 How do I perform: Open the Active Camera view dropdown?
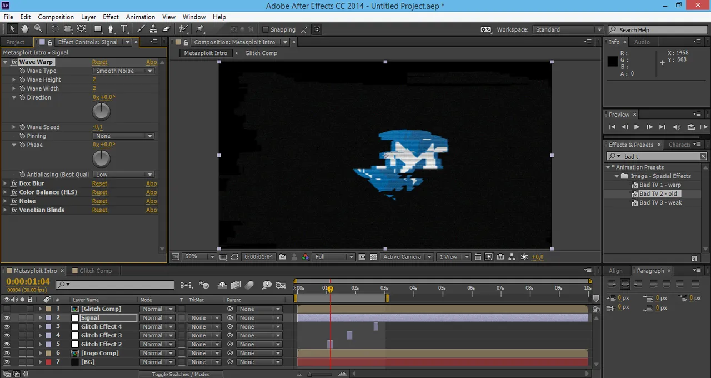[x=407, y=257]
